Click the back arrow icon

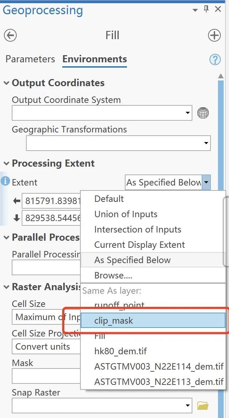point(10,35)
